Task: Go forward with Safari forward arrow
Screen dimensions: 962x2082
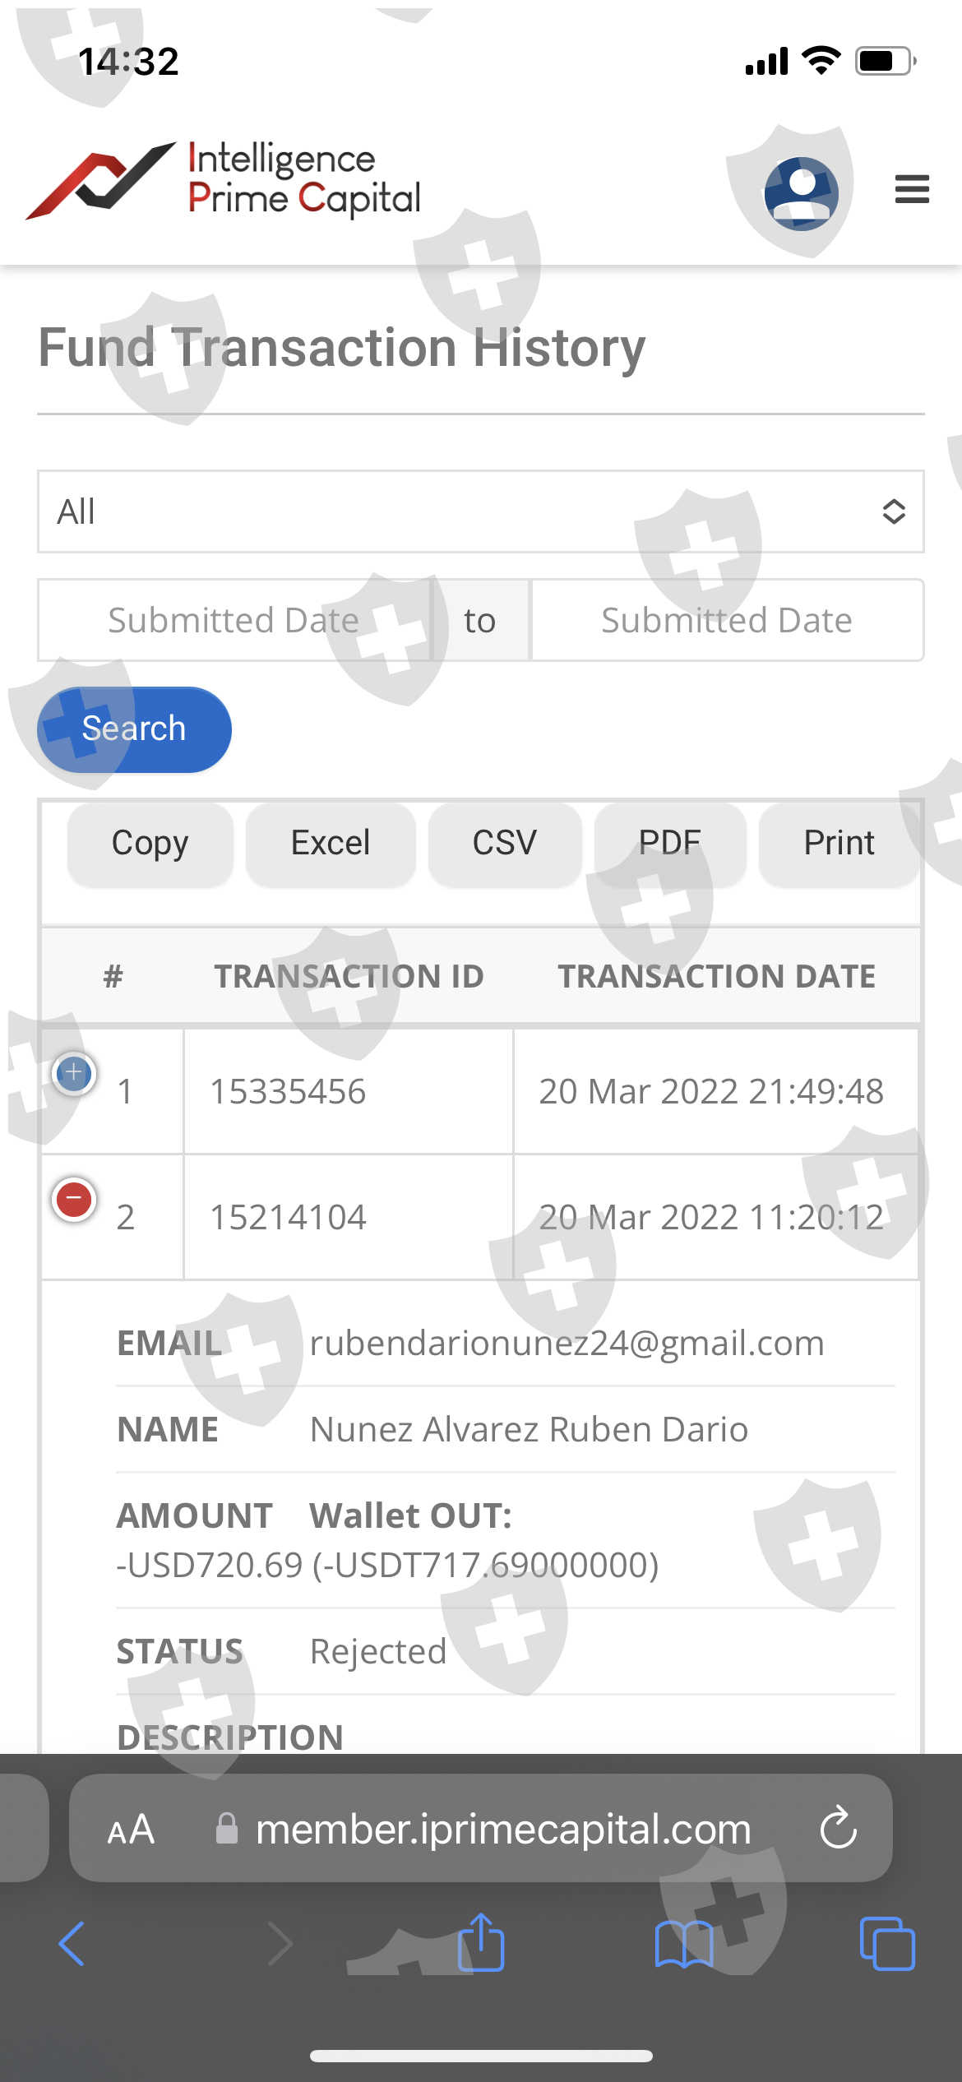Action: pos(280,1944)
